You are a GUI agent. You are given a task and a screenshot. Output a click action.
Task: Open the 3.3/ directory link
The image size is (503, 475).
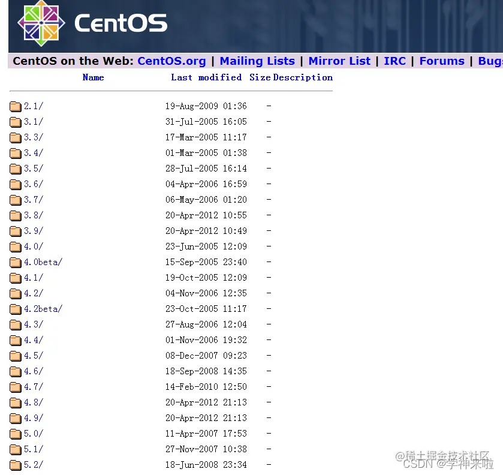[34, 137]
